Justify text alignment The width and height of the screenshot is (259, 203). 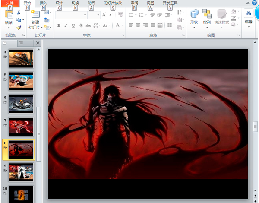click(x=153, y=25)
